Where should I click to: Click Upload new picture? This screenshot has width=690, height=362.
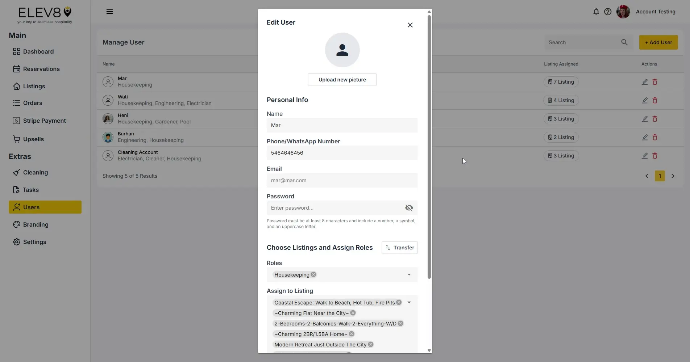coord(342,79)
